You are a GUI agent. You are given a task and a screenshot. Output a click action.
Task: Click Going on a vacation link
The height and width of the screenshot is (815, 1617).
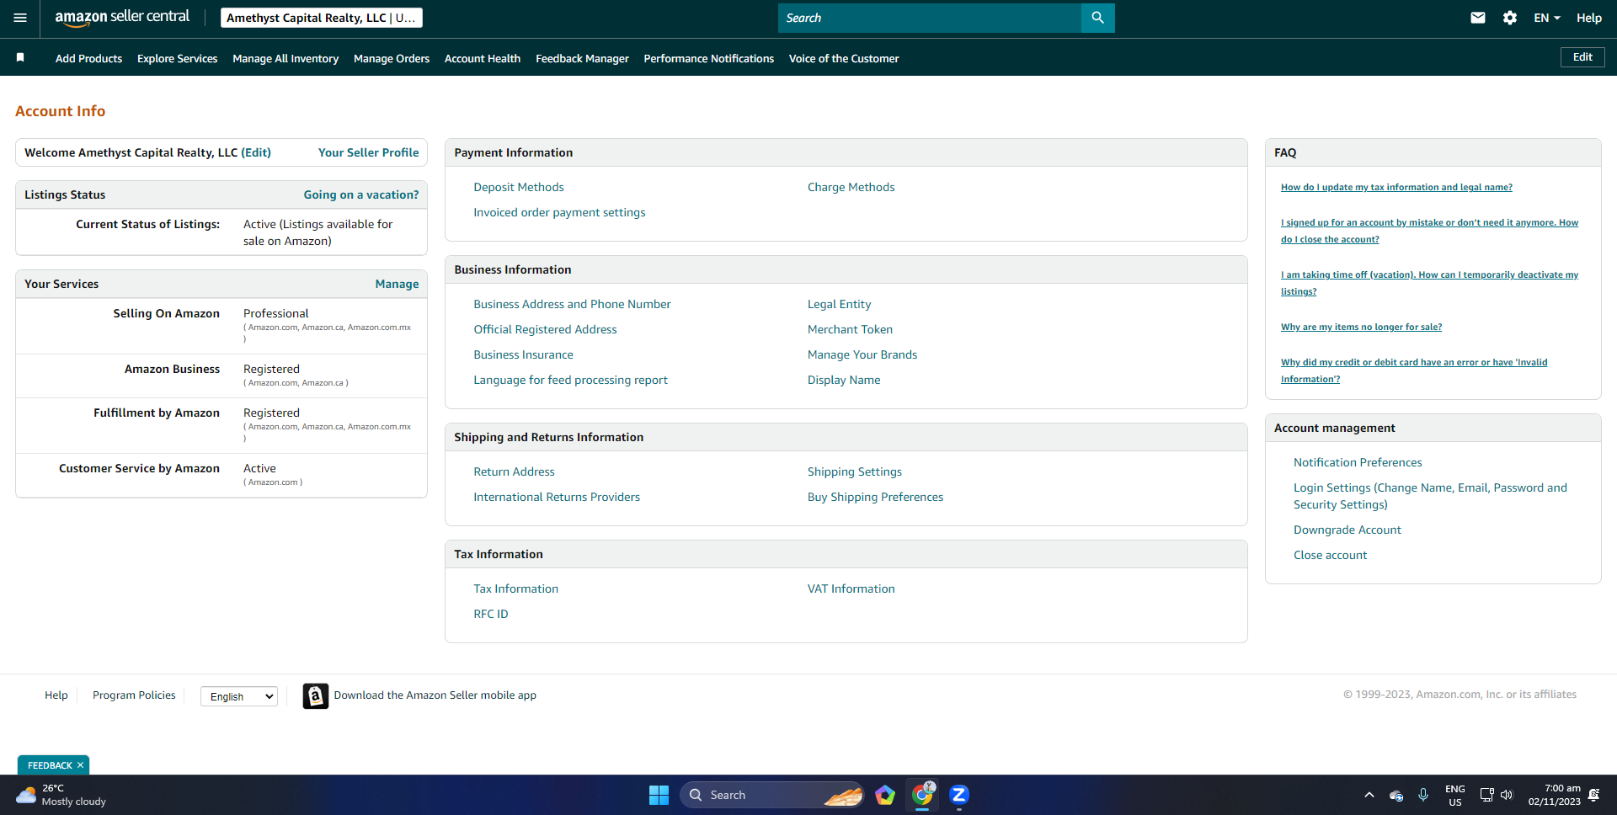point(361,194)
